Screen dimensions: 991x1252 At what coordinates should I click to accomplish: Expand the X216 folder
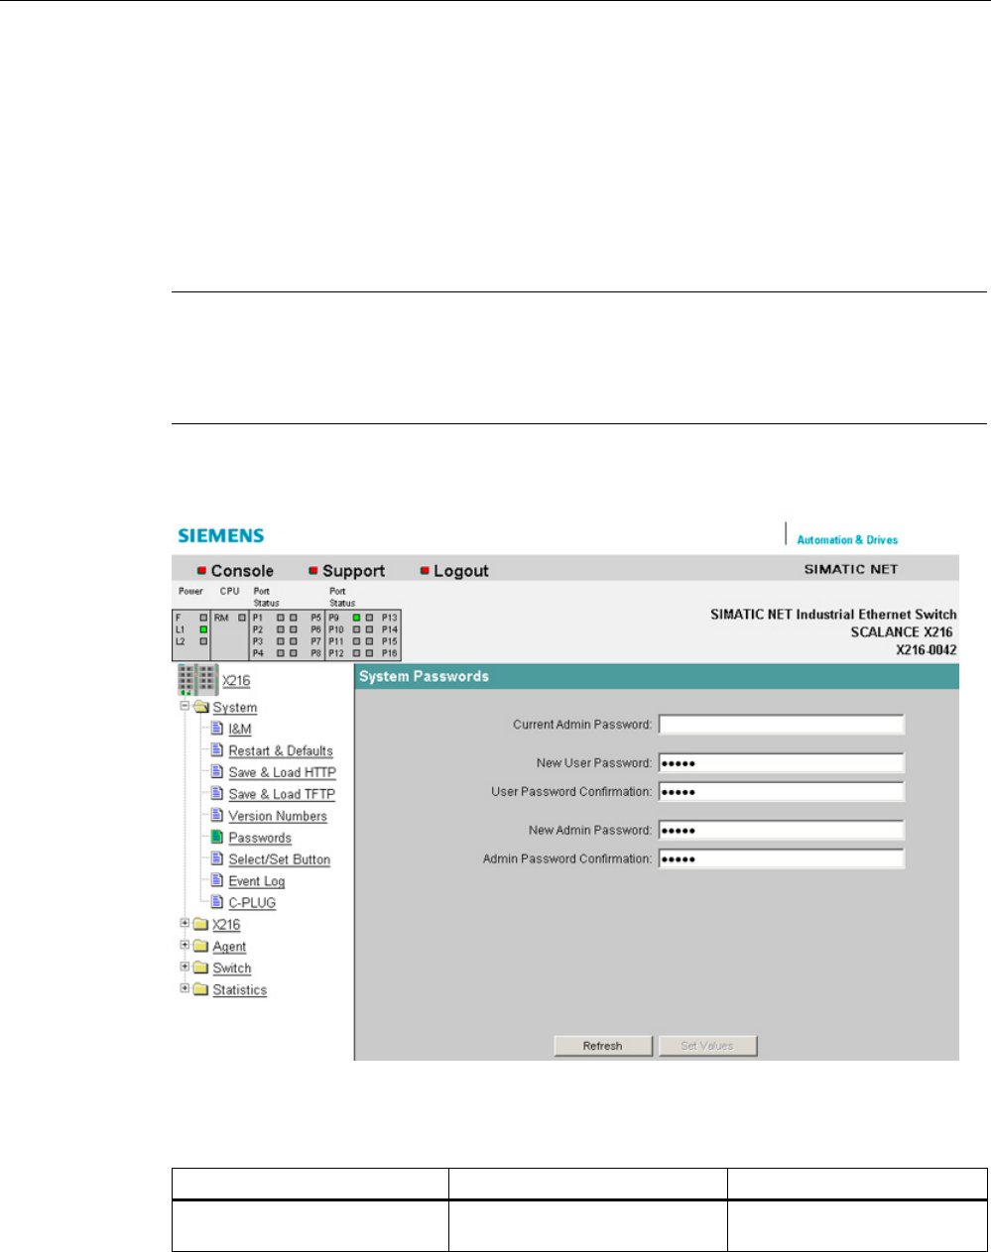pyautogui.click(x=185, y=923)
